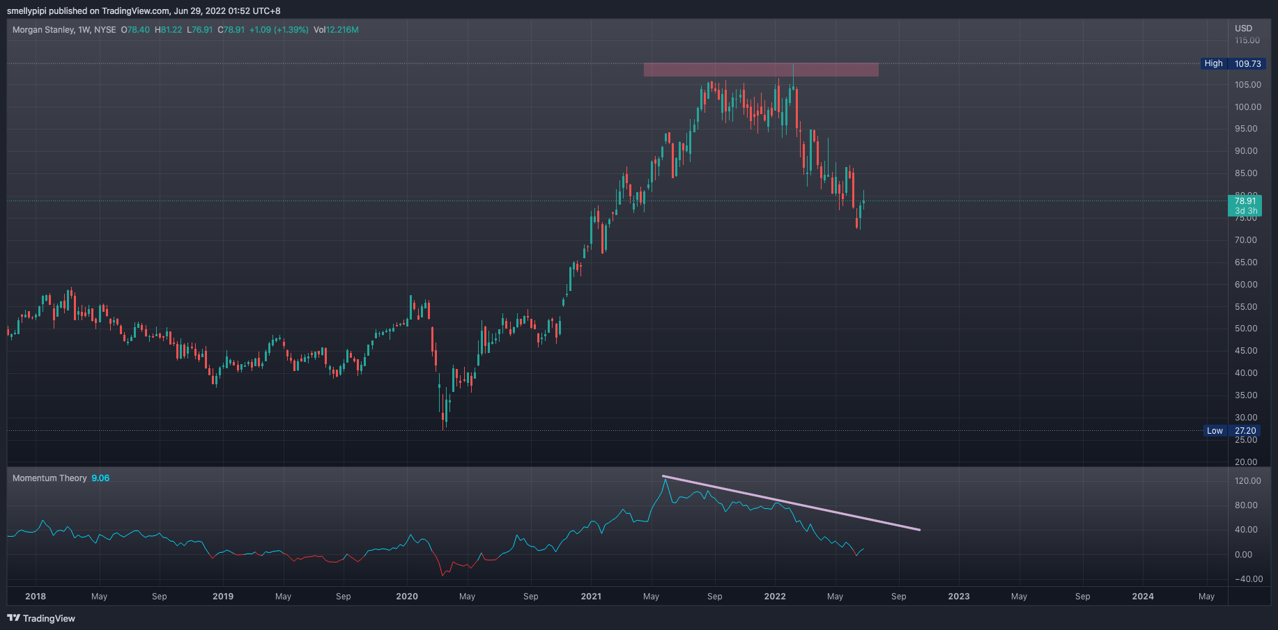Screen dimensions: 1278x630
Task: Click the 35.00 price axis label
Action: [x=1246, y=395]
